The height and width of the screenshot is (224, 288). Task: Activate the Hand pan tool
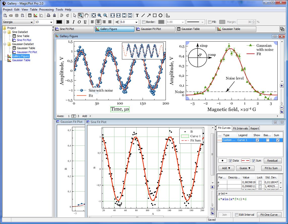point(86,15)
